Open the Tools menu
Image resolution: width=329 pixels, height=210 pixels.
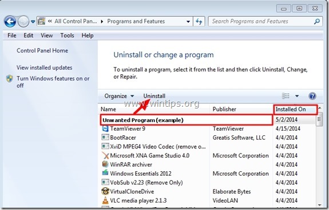tap(67, 35)
